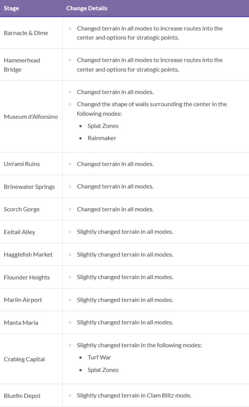
Task: Select the Bluefin Depot stage name
Action: 22,396
